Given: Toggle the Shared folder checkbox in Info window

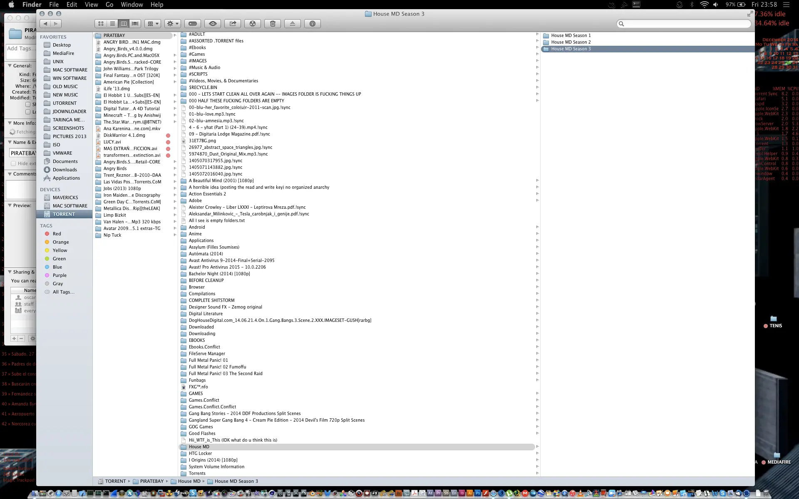Looking at the screenshot, I should pyautogui.click(x=28, y=104).
